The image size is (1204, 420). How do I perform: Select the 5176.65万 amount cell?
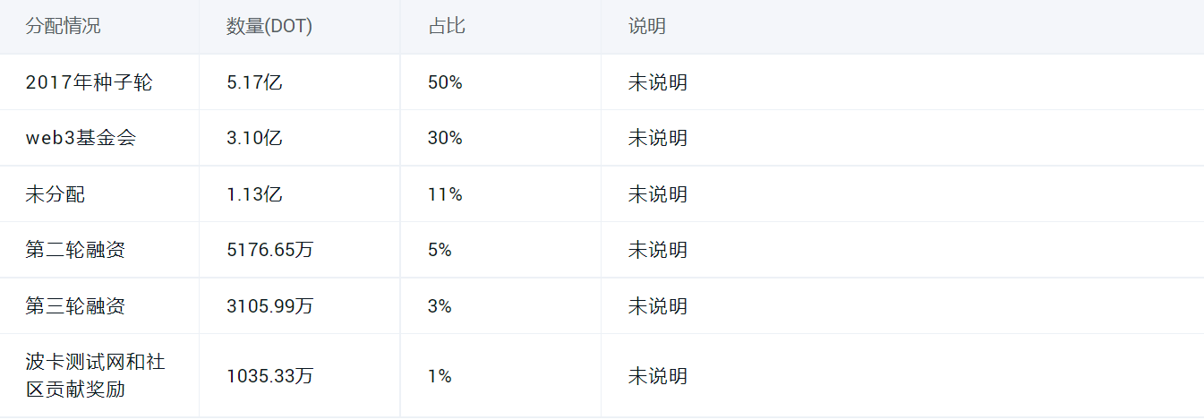(270, 250)
